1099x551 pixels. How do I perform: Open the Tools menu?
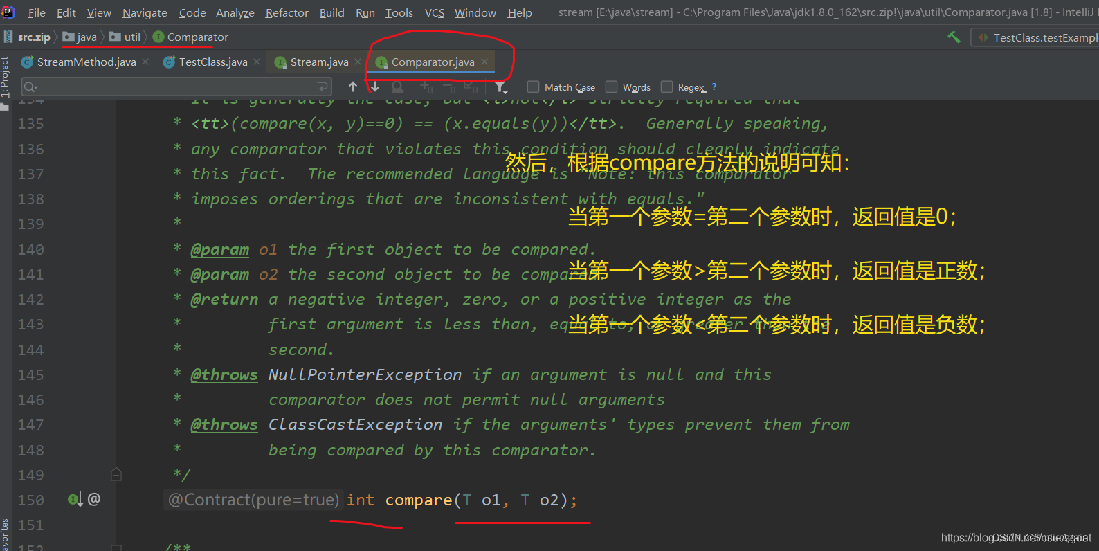(399, 12)
